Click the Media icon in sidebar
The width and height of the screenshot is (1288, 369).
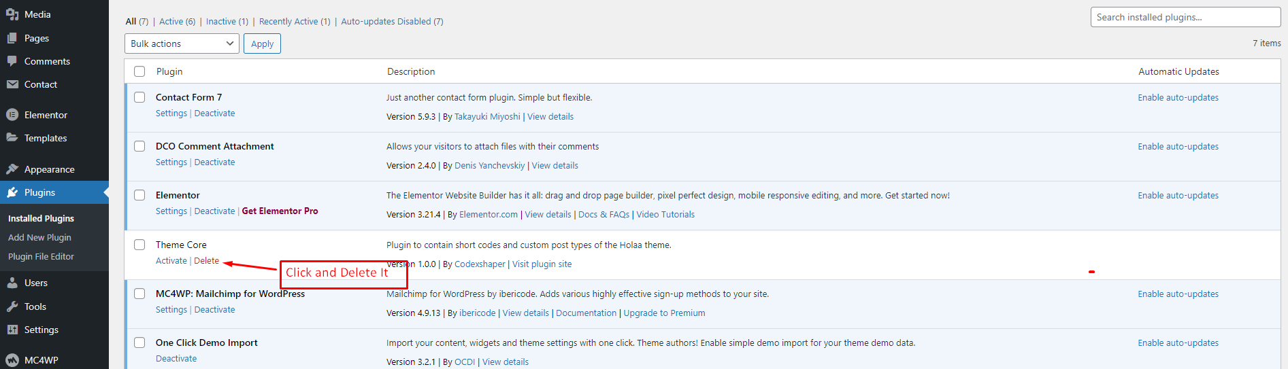[x=12, y=14]
